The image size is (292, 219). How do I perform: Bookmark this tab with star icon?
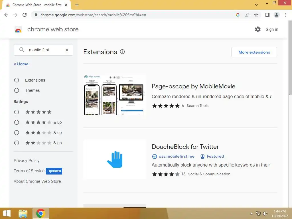256,15
